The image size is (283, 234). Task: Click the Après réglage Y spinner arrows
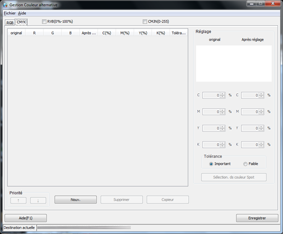[x=261, y=128]
